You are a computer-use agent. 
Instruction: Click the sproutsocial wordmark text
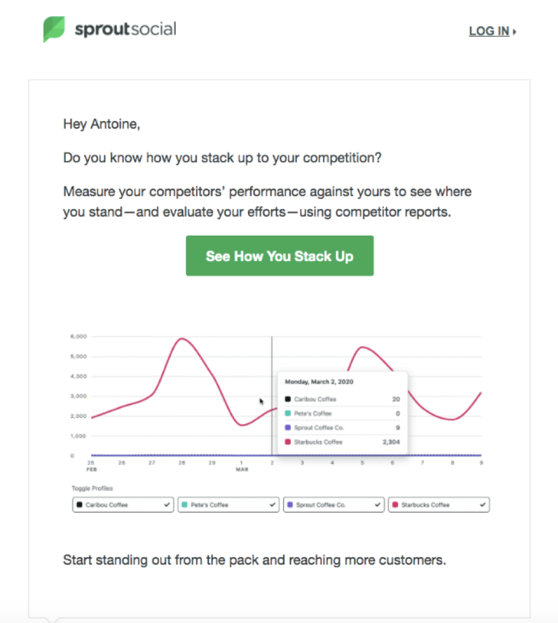pyautogui.click(x=125, y=29)
